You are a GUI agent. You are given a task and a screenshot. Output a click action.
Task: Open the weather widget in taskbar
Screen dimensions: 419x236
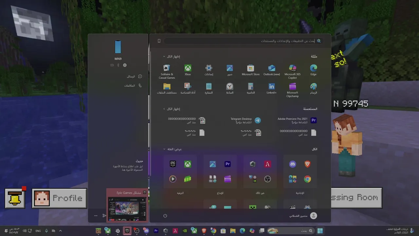point(399,231)
